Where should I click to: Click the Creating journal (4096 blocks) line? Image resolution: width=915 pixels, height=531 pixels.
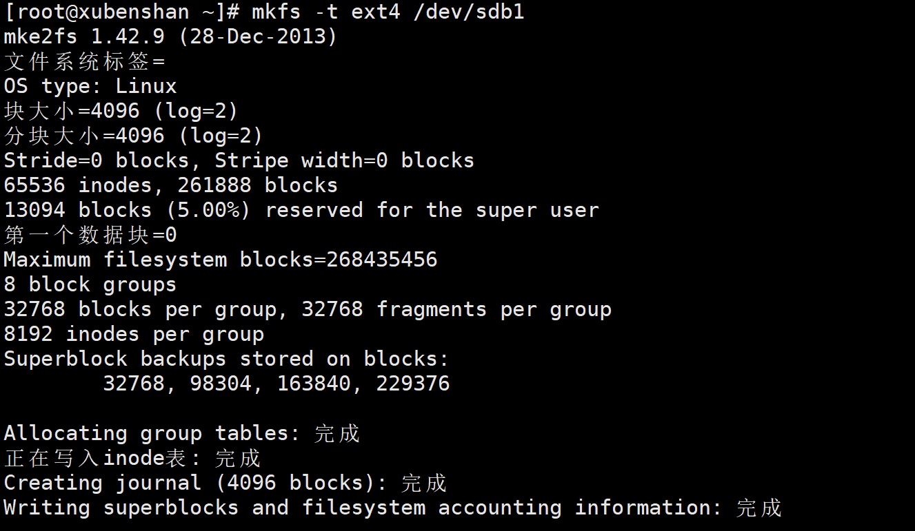225,483
